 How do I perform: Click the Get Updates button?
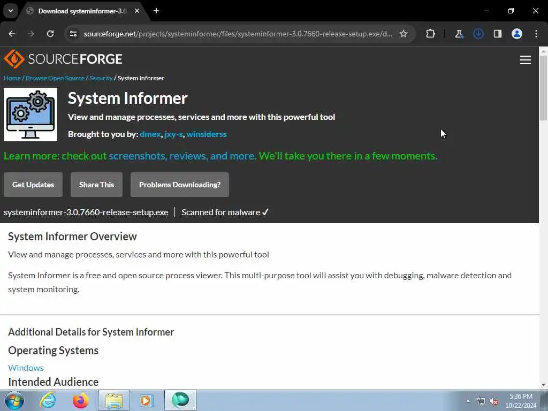[x=33, y=185]
